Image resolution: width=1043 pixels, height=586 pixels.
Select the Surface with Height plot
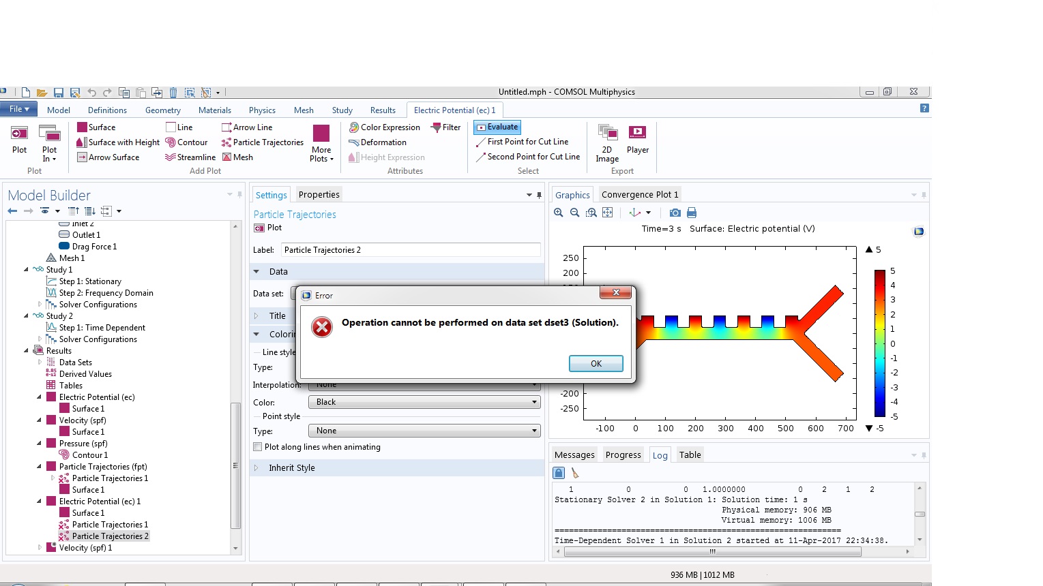click(x=118, y=142)
